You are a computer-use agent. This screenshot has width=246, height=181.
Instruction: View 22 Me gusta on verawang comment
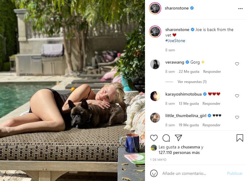click(189, 72)
